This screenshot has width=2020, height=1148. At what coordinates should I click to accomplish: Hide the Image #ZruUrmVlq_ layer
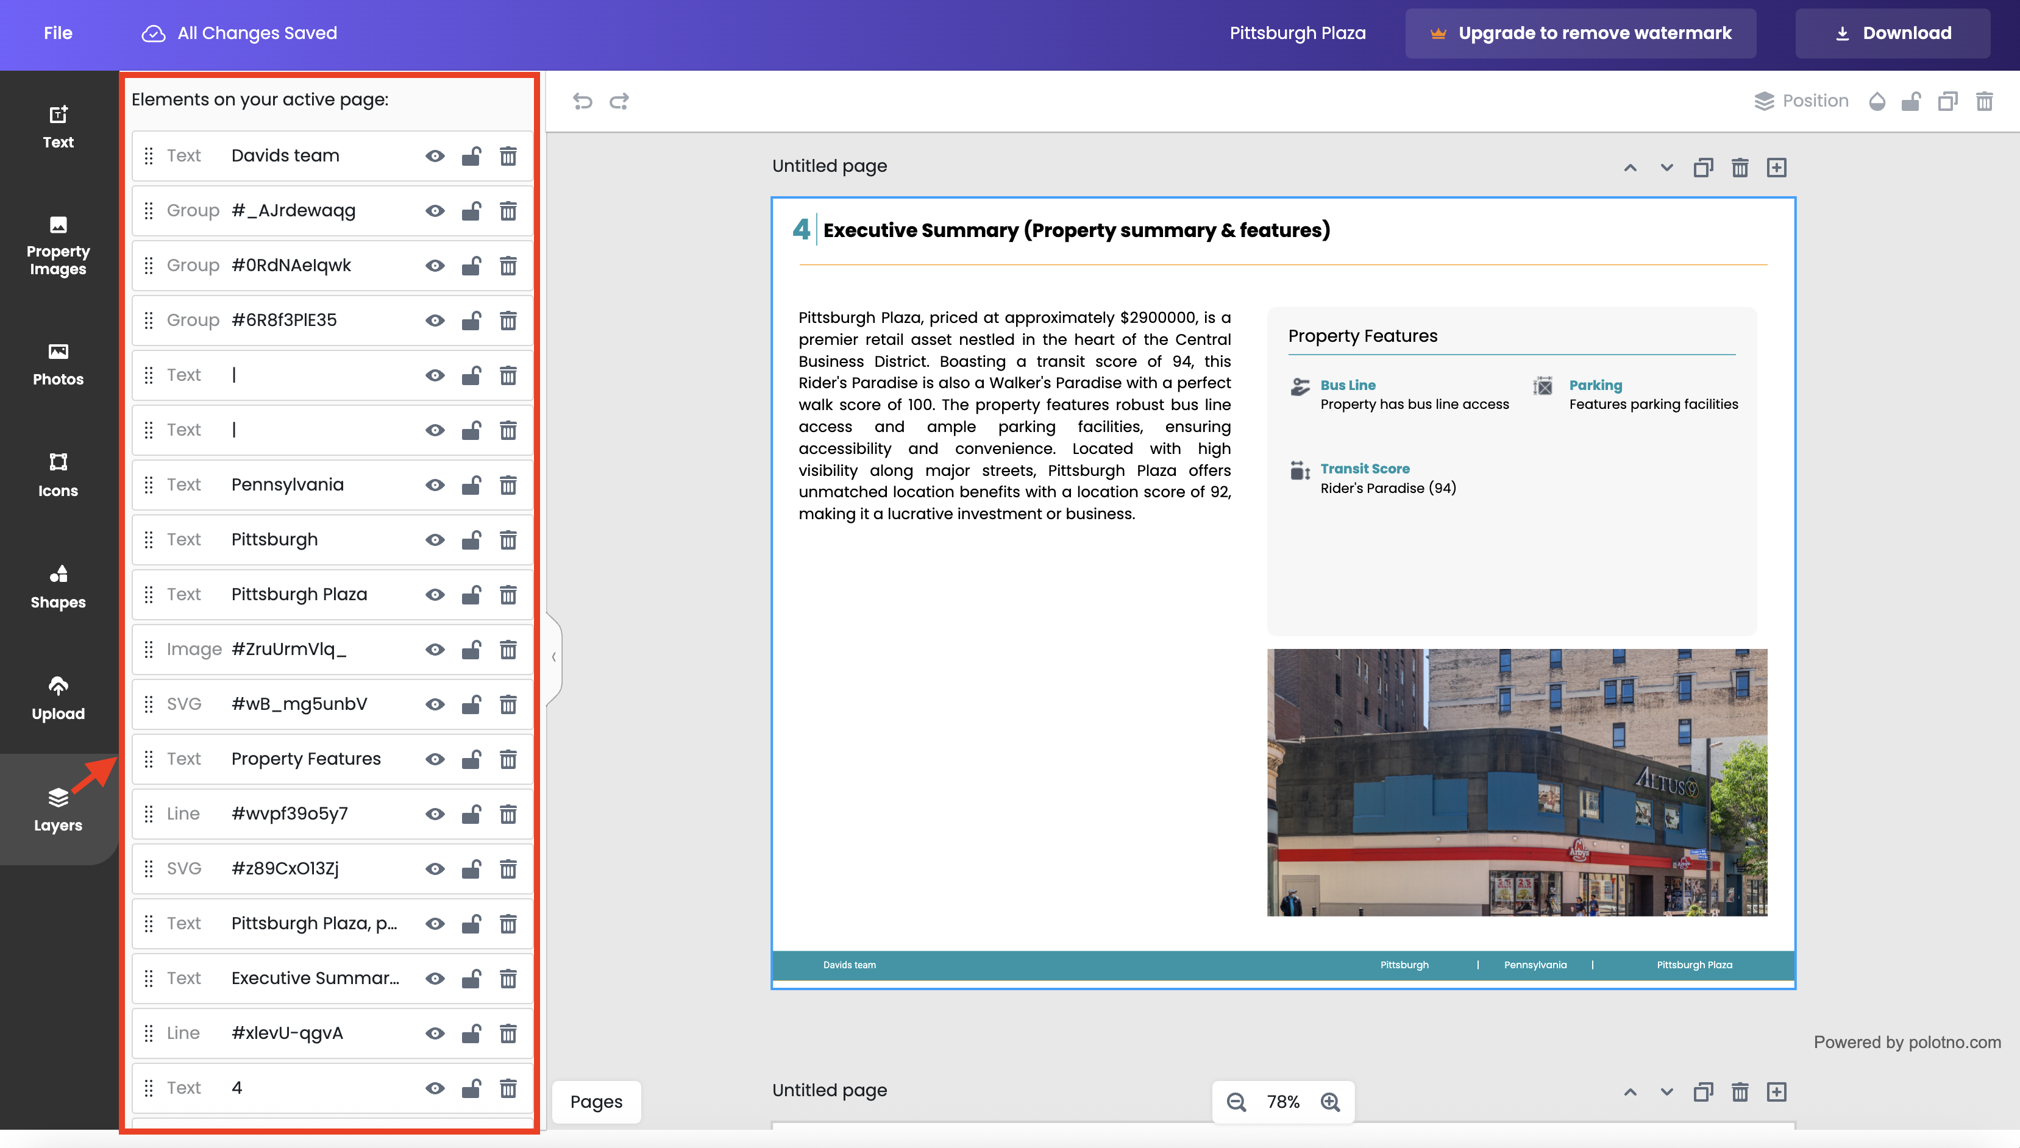(435, 650)
